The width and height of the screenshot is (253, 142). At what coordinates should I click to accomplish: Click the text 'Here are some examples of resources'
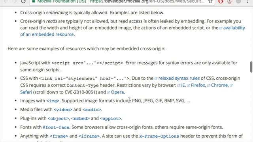(x=47, y=49)
